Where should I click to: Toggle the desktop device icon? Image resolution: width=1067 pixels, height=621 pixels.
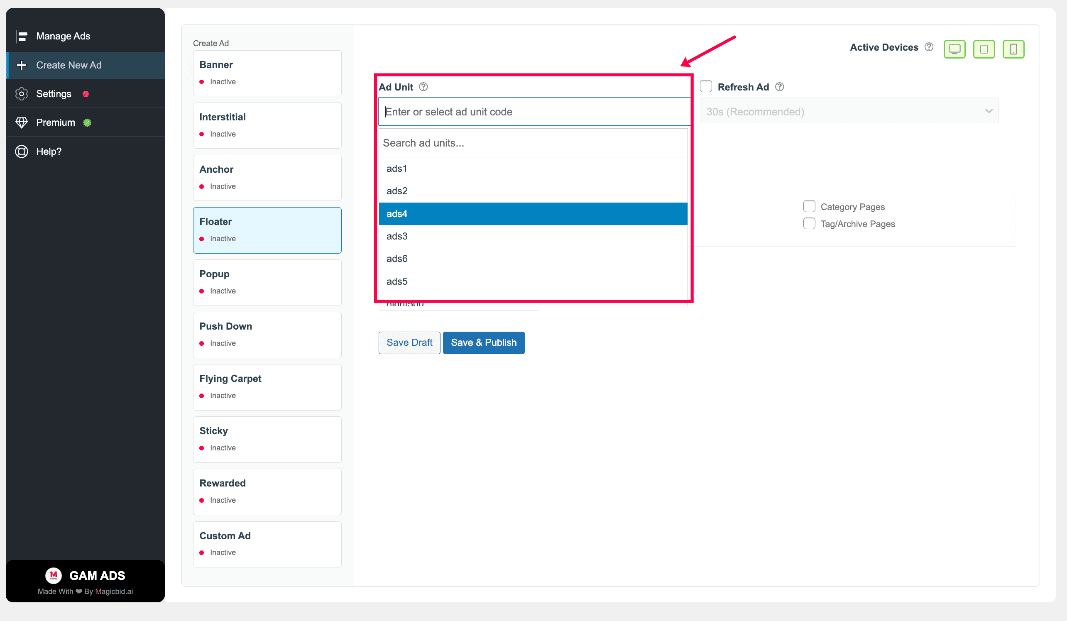[954, 49]
